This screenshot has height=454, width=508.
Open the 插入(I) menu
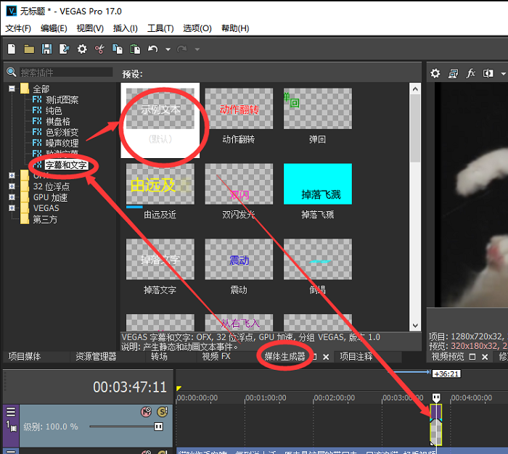(x=125, y=28)
